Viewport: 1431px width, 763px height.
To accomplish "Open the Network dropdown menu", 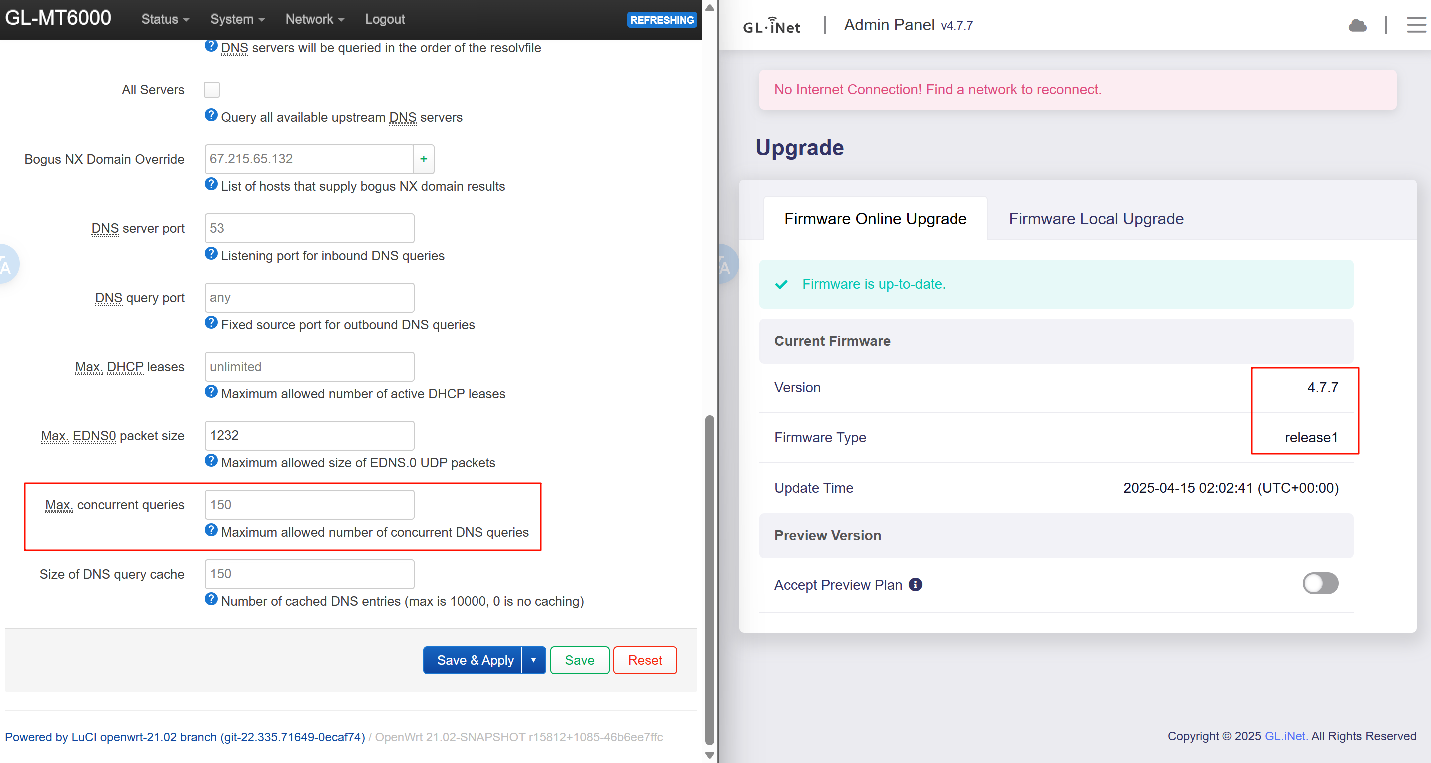I will (x=314, y=19).
